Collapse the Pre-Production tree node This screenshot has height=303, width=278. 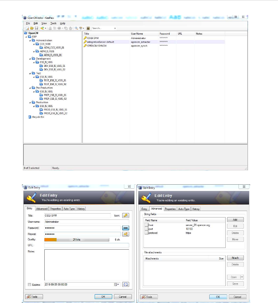(x=30, y=88)
